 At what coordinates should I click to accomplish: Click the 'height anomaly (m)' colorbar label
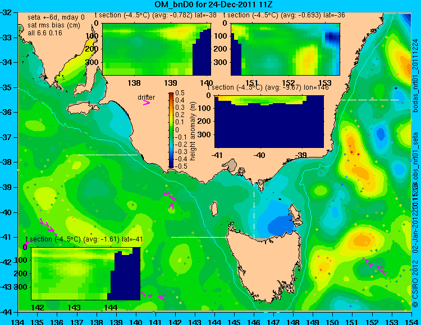tap(193, 131)
